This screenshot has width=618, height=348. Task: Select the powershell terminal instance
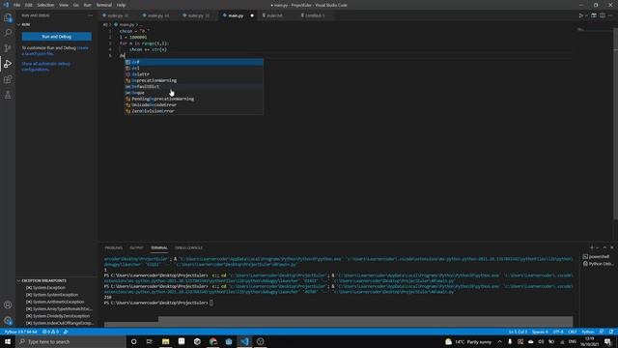596,257
